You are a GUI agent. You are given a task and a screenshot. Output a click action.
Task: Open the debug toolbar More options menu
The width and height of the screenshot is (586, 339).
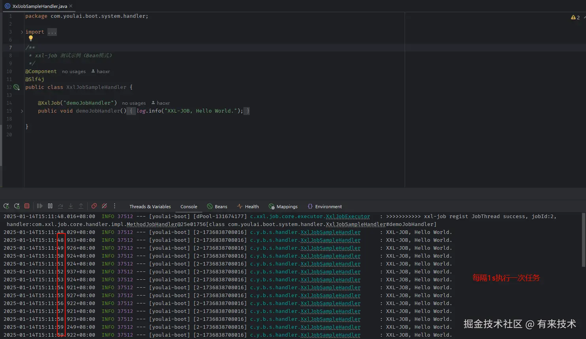(115, 206)
